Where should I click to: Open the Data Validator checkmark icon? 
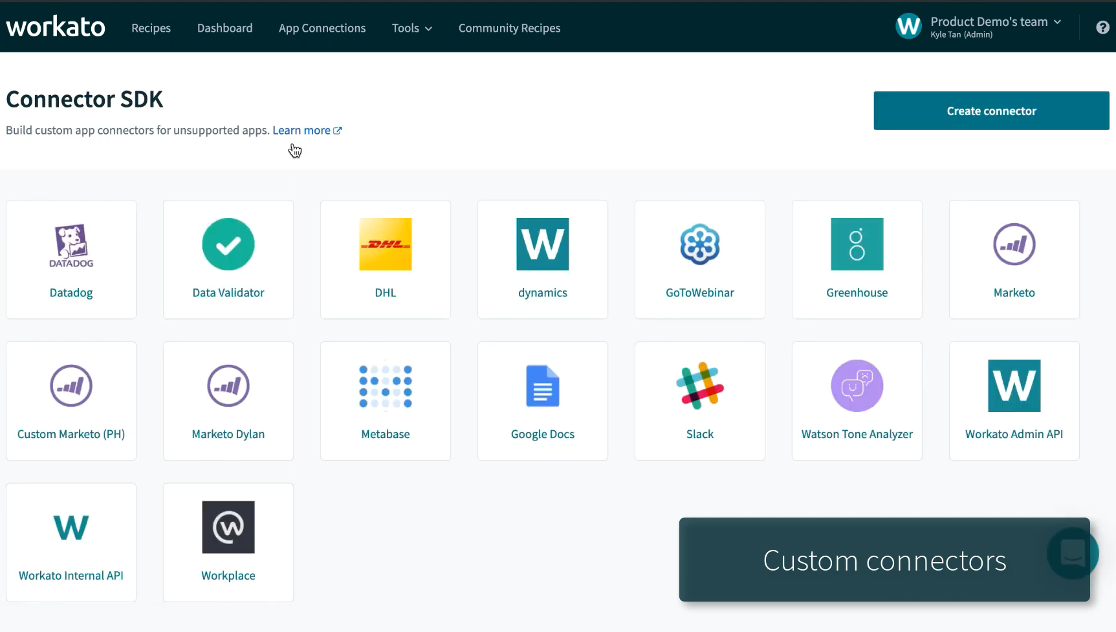click(228, 244)
